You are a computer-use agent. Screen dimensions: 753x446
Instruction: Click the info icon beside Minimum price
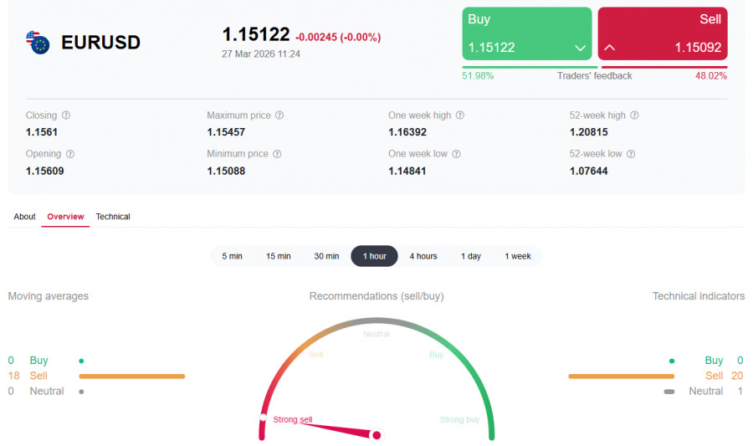(277, 154)
